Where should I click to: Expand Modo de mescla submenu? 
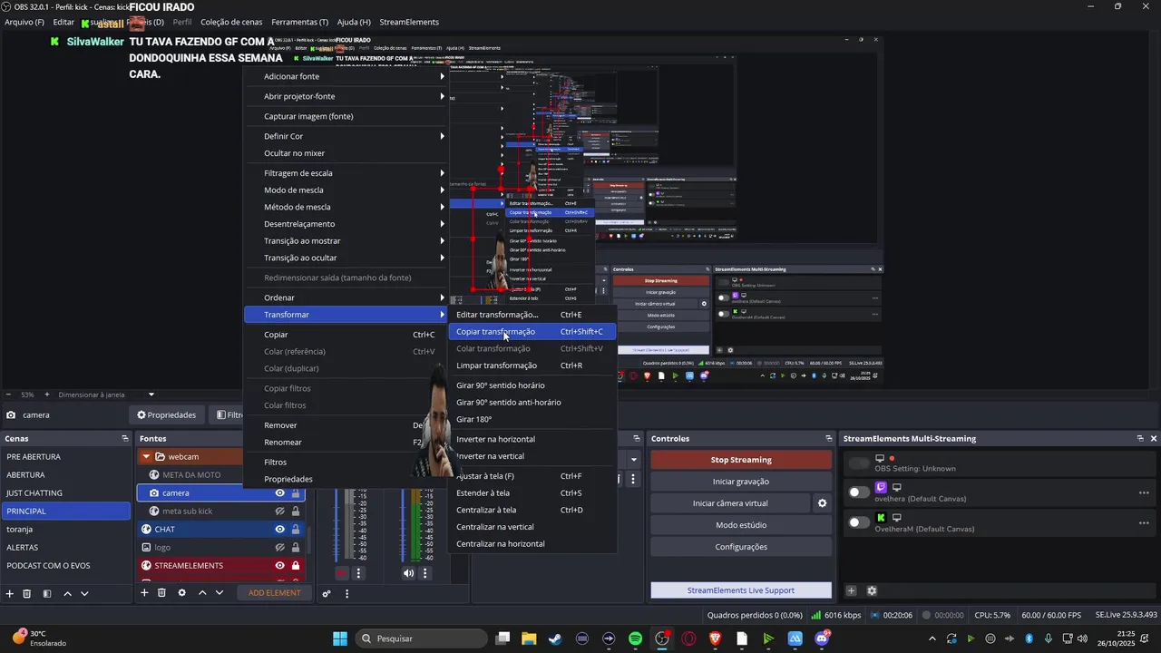[x=346, y=190]
